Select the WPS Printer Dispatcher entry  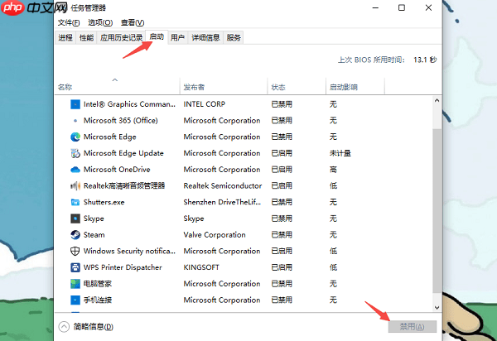click(123, 267)
